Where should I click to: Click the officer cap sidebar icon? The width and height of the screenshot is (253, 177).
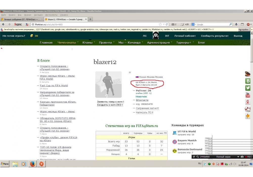pyautogui.click(x=248, y=74)
